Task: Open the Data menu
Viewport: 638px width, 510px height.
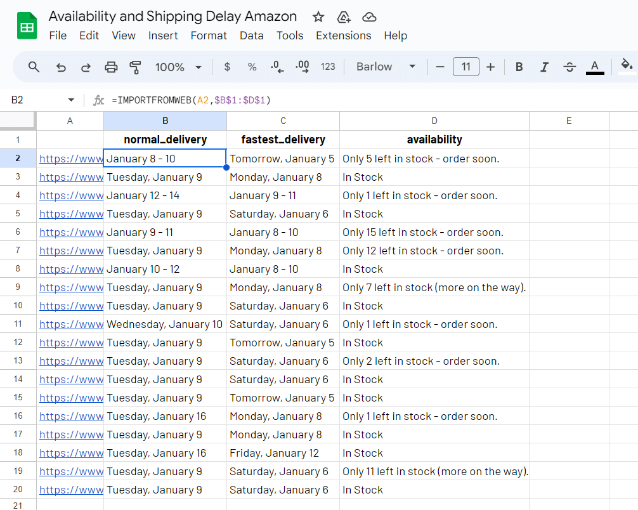Action: (x=251, y=36)
